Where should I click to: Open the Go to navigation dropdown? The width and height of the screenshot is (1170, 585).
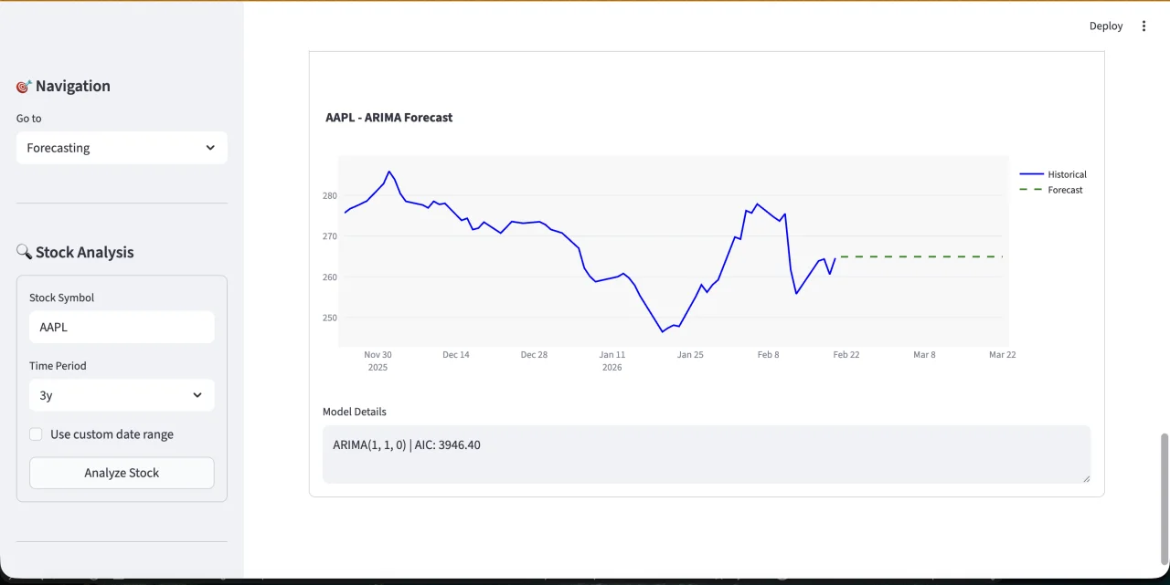point(122,148)
